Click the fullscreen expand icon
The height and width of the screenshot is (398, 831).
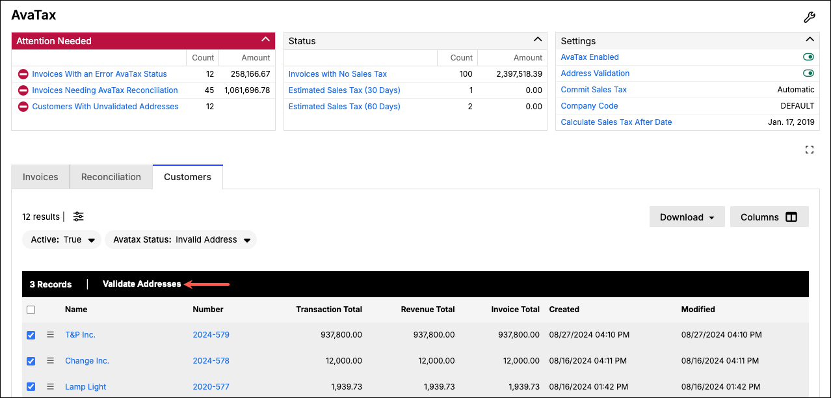click(810, 150)
